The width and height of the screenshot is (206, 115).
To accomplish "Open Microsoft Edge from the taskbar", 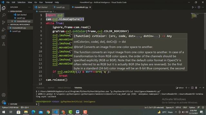I will pyautogui.click(x=33, y=112).
